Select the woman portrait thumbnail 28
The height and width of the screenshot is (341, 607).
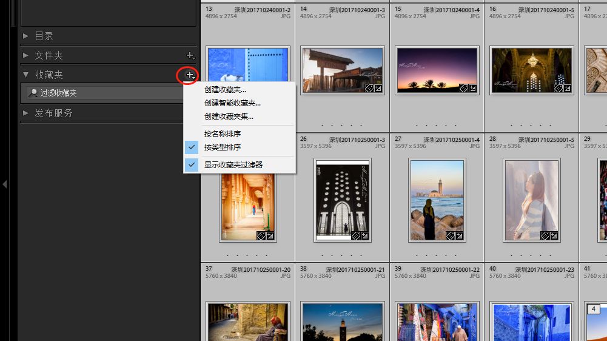[532, 200]
